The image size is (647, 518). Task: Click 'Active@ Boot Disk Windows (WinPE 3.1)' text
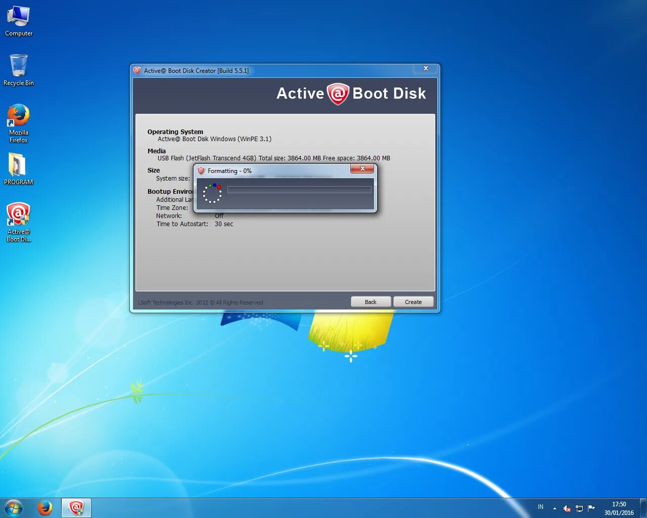[x=214, y=139]
